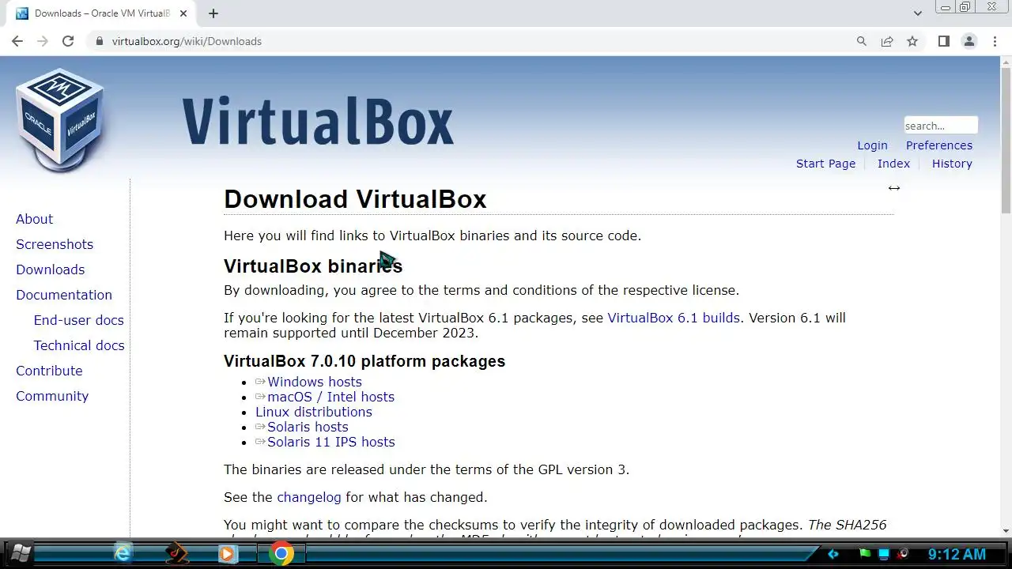The height and width of the screenshot is (569, 1012).
Task: Open the zoom magnifier icon in address bar
Action: [x=862, y=41]
